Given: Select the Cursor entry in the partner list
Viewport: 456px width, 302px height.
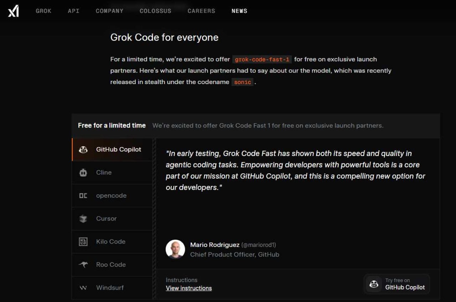Looking at the screenshot, I should 106,219.
